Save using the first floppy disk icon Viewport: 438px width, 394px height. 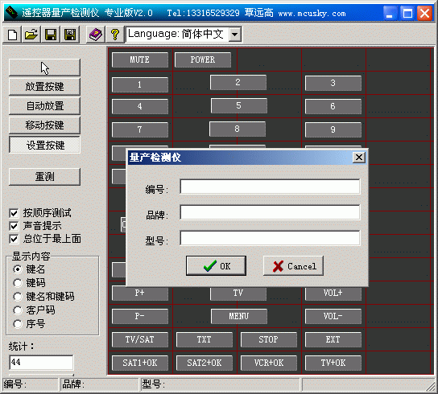click(51, 35)
